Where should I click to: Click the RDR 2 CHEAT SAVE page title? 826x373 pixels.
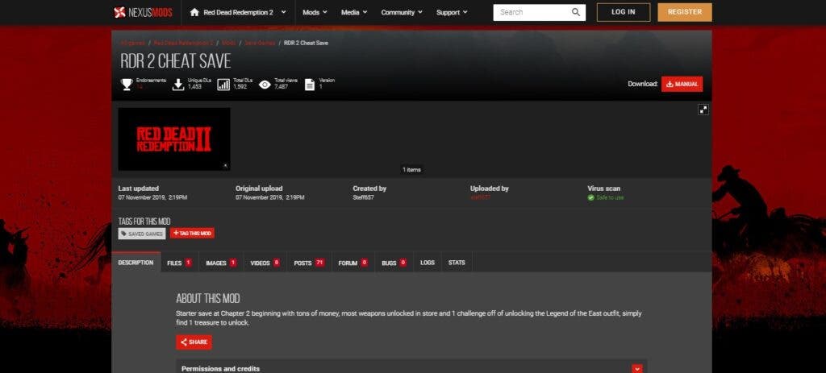tap(175, 61)
